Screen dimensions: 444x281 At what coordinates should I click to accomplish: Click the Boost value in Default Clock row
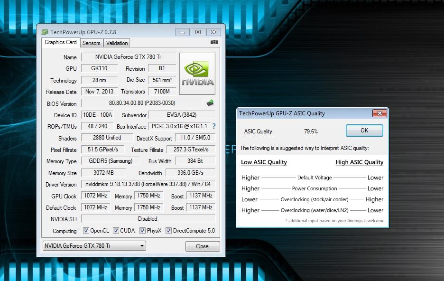(x=201, y=207)
